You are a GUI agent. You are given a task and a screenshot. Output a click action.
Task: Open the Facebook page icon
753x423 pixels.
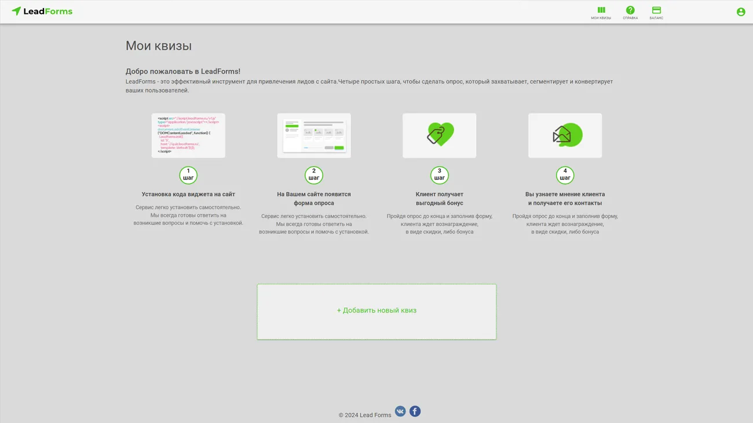click(415, 411)
